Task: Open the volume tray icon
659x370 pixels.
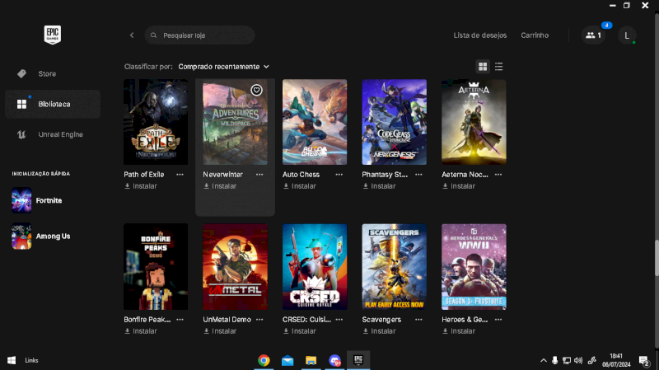Action: coord(578,360)
